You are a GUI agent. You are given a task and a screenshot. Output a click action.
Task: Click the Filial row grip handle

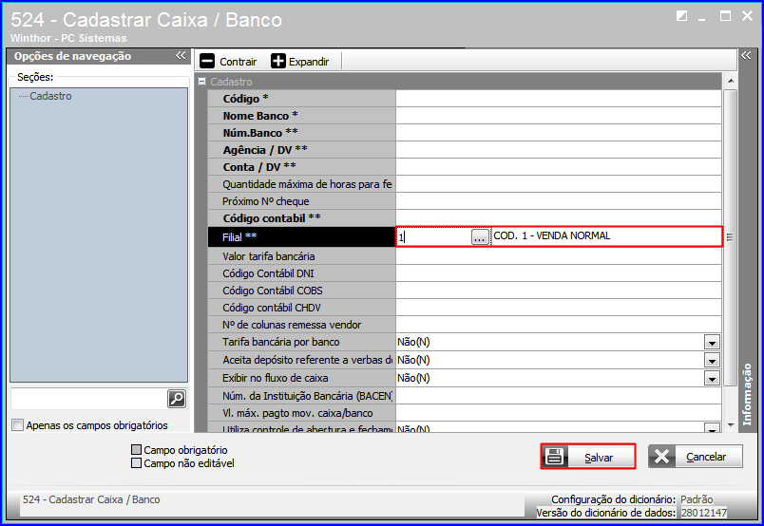(730, 237)
